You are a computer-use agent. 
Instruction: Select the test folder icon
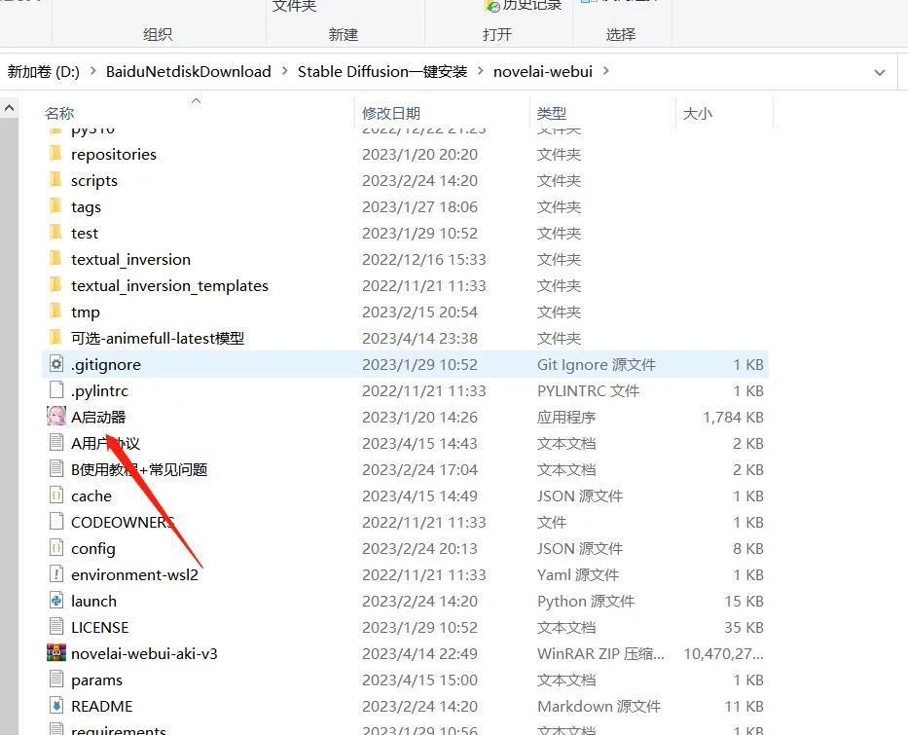(x=55, y=233)
